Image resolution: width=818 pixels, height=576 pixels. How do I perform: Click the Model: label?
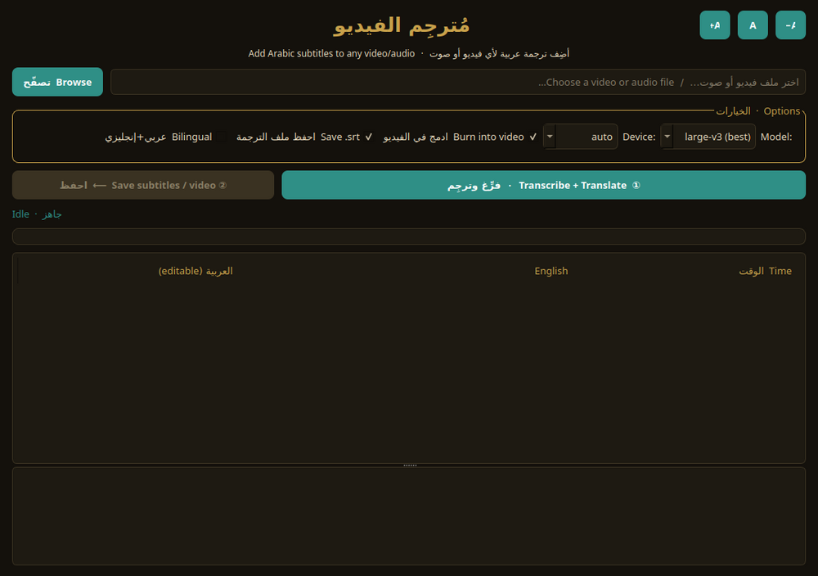pos(776,137)
